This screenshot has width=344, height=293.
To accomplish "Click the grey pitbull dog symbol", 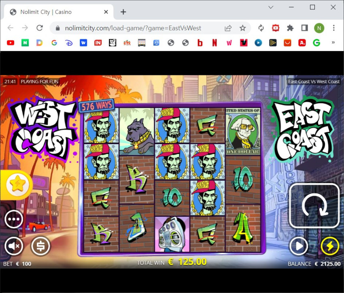I will click(x=137, y=131).
